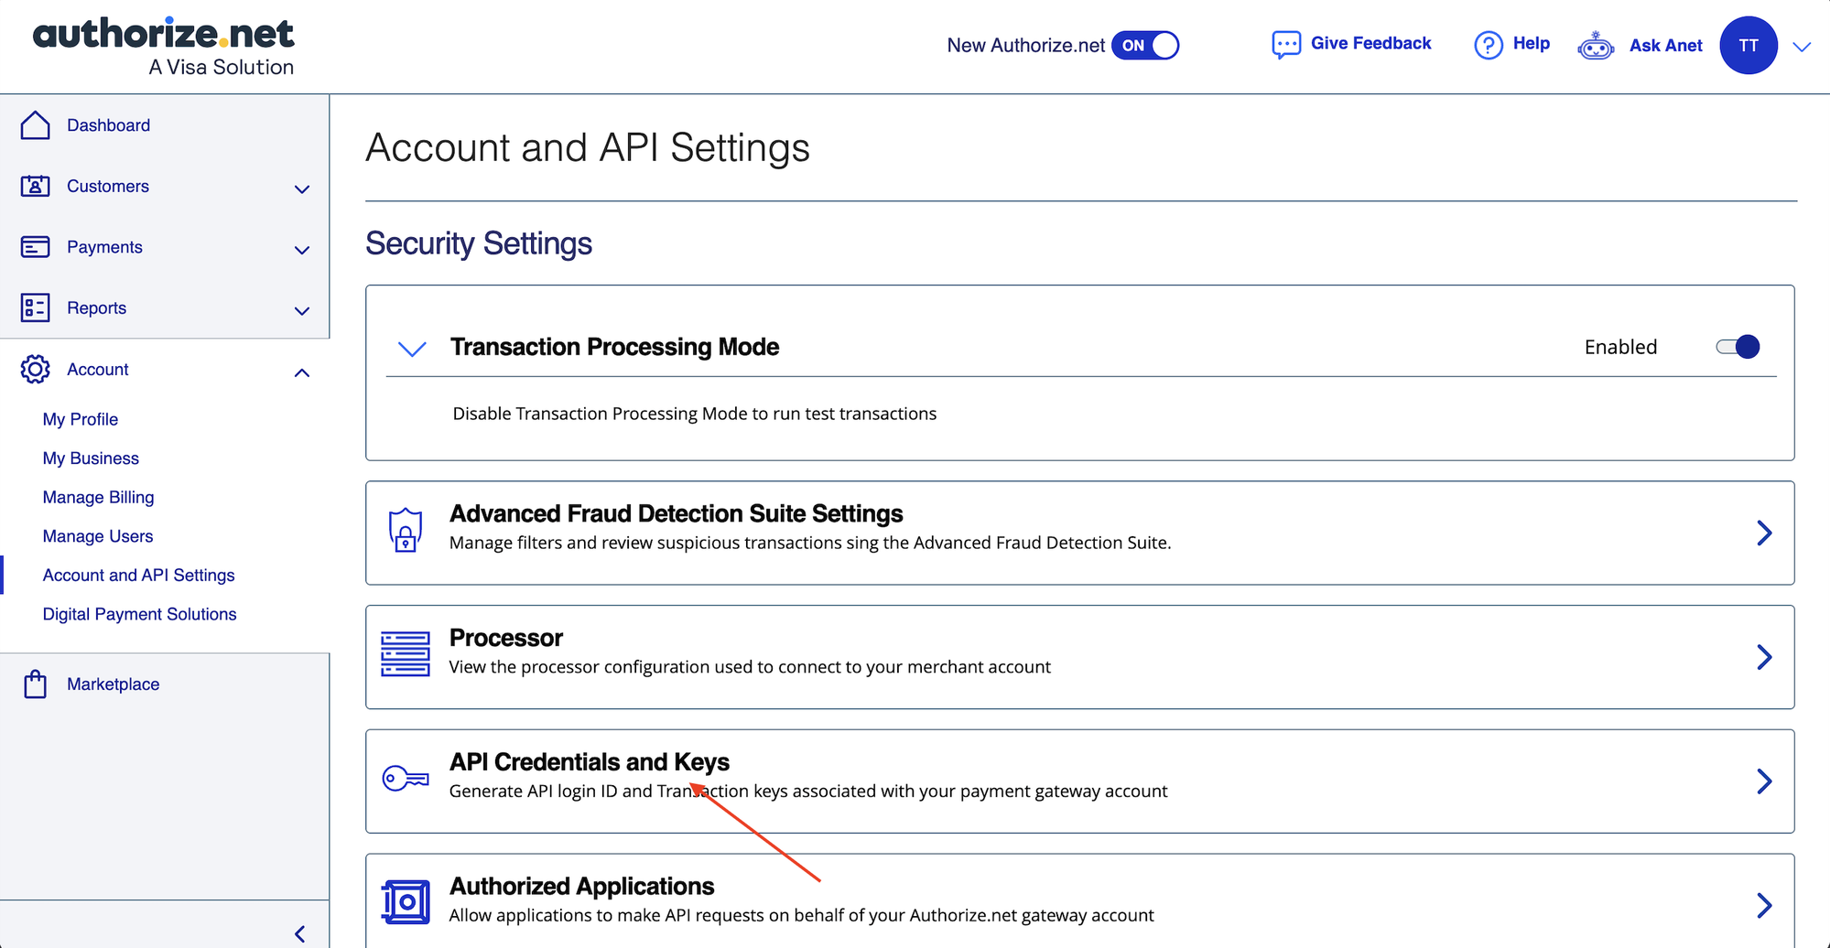
Task: Click the Dashboard home icon
Action: (x=36, y=125)
